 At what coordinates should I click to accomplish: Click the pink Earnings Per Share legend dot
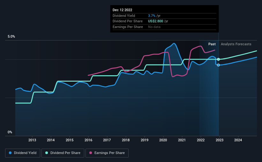pos(91,153)
